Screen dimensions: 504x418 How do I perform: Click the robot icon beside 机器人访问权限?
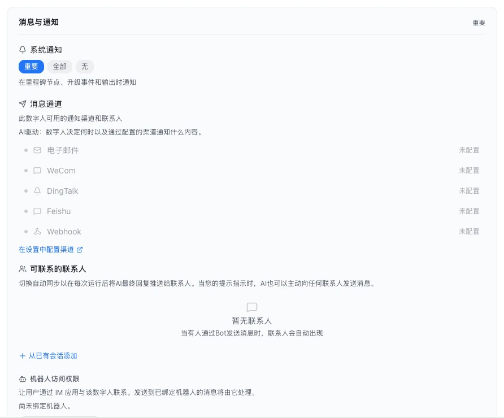(23, 379)
